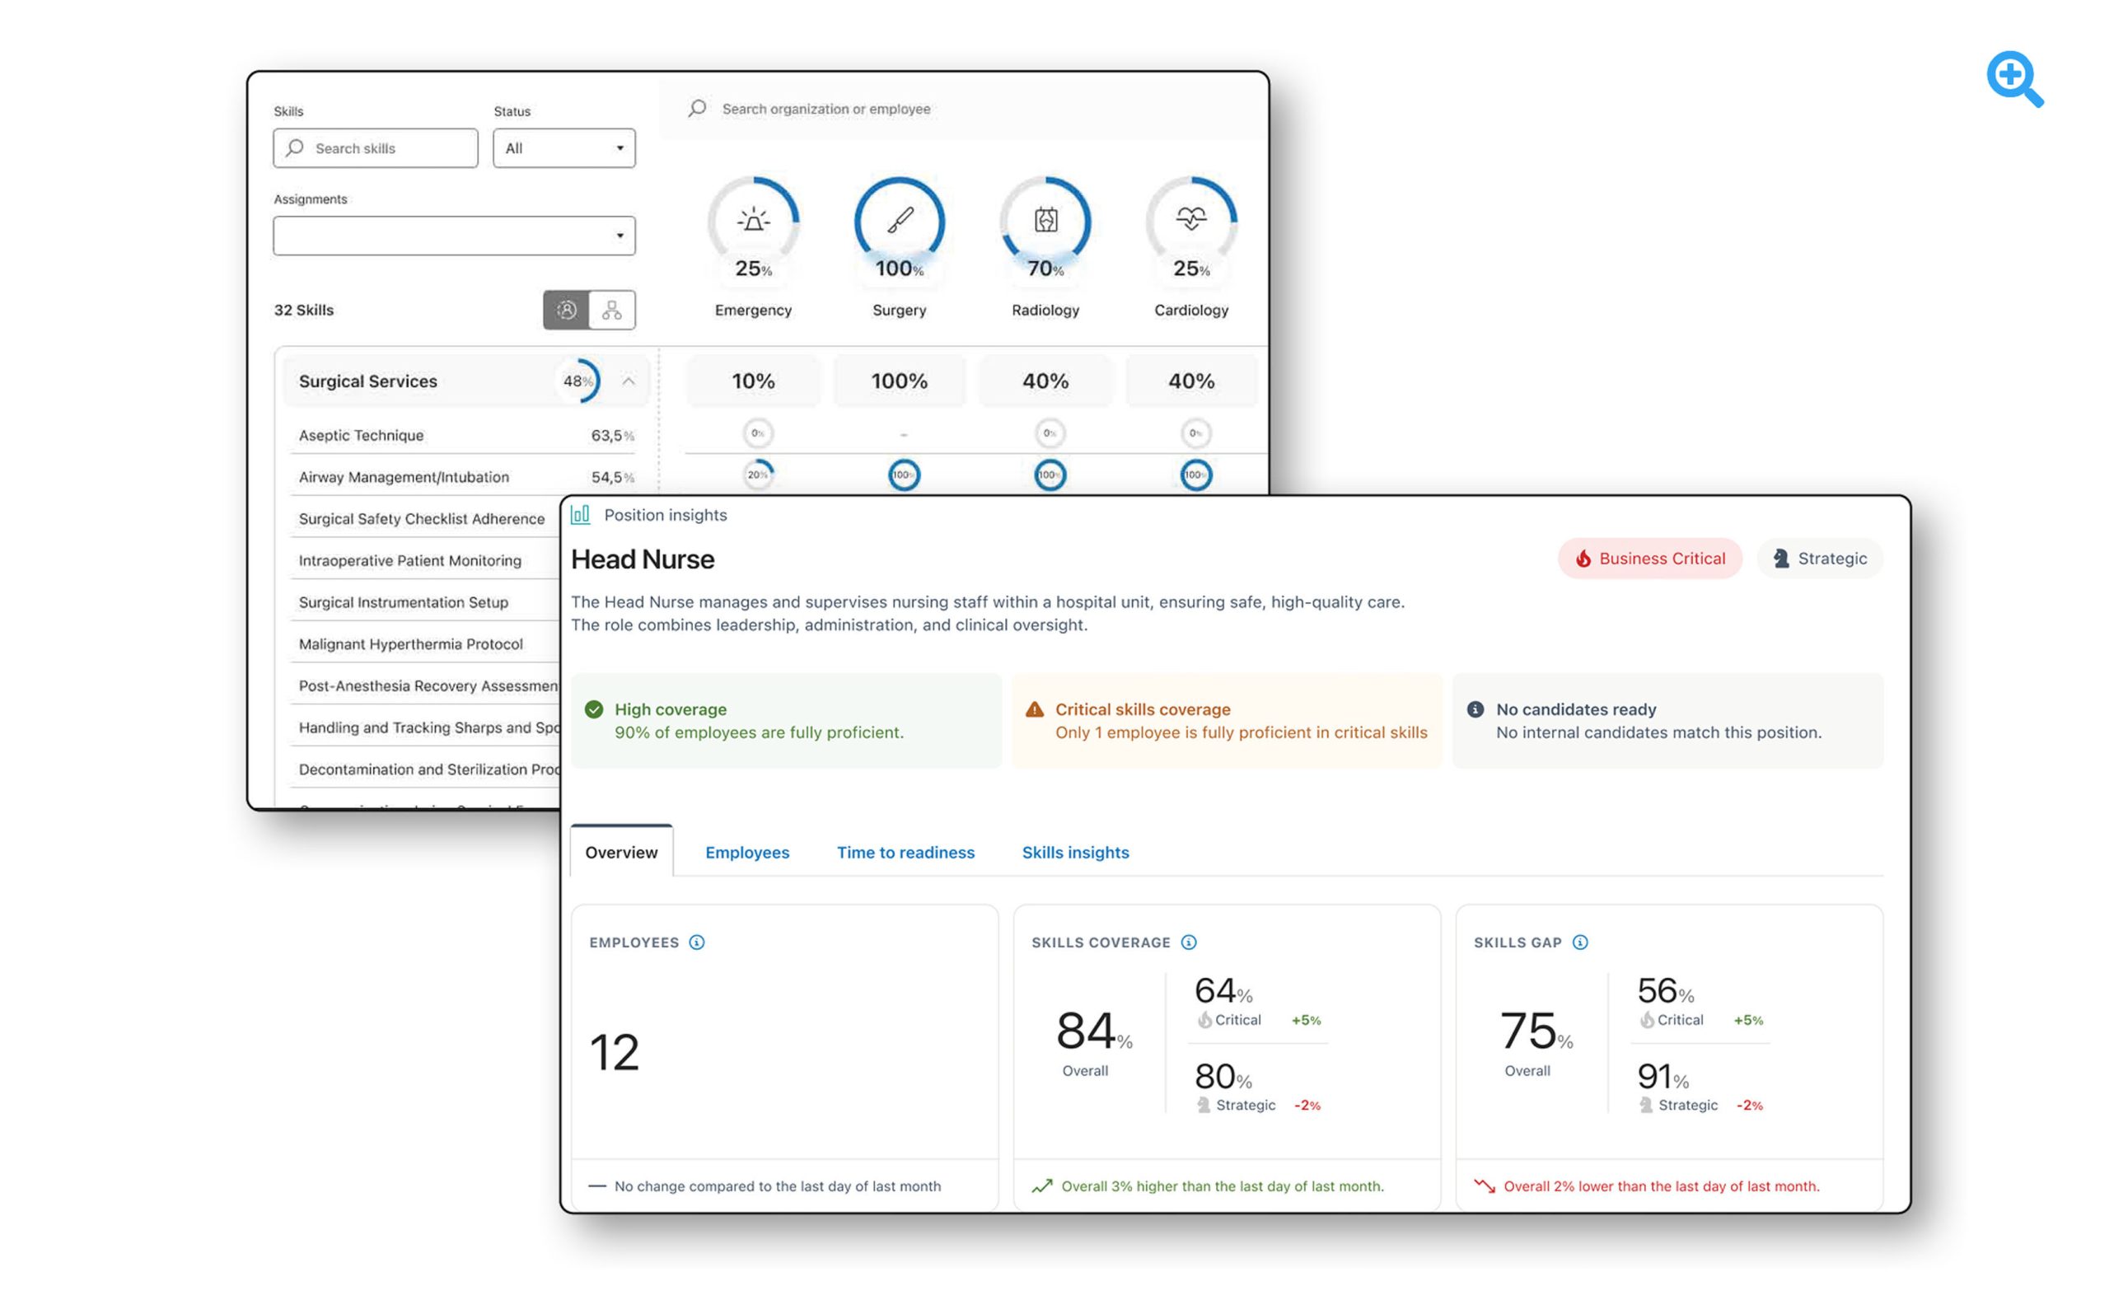Viewport: 2109px width, 1300px height.
Task: Open the Status dropdown set to All
Action: [564, 148]
